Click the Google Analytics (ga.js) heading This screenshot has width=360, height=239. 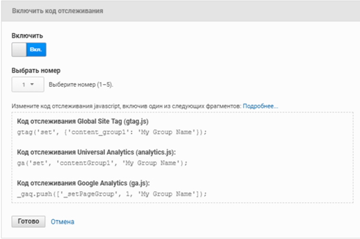click(x=83, y=183)
